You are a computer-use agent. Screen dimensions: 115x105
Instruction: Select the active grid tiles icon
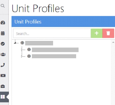3,97
